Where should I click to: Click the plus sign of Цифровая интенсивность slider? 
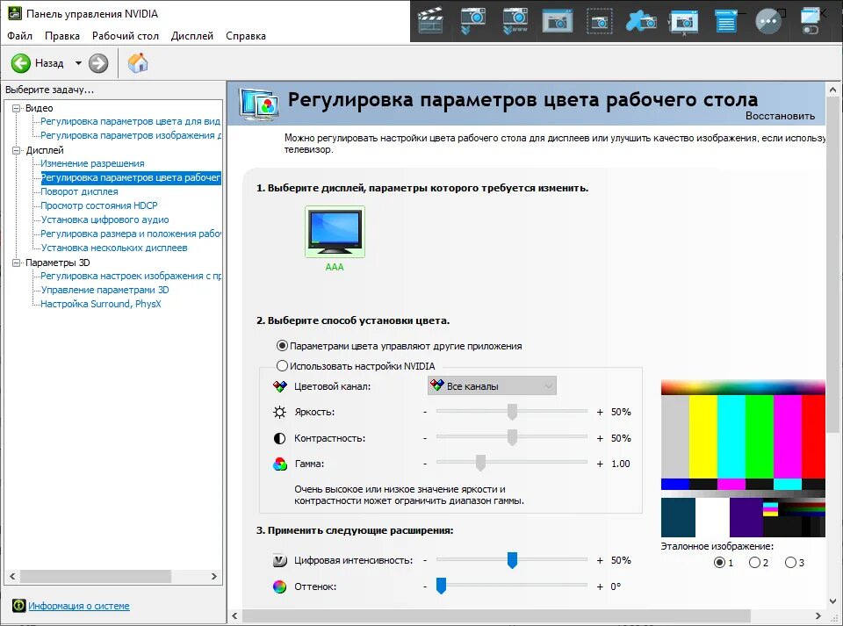pos(600,560)
